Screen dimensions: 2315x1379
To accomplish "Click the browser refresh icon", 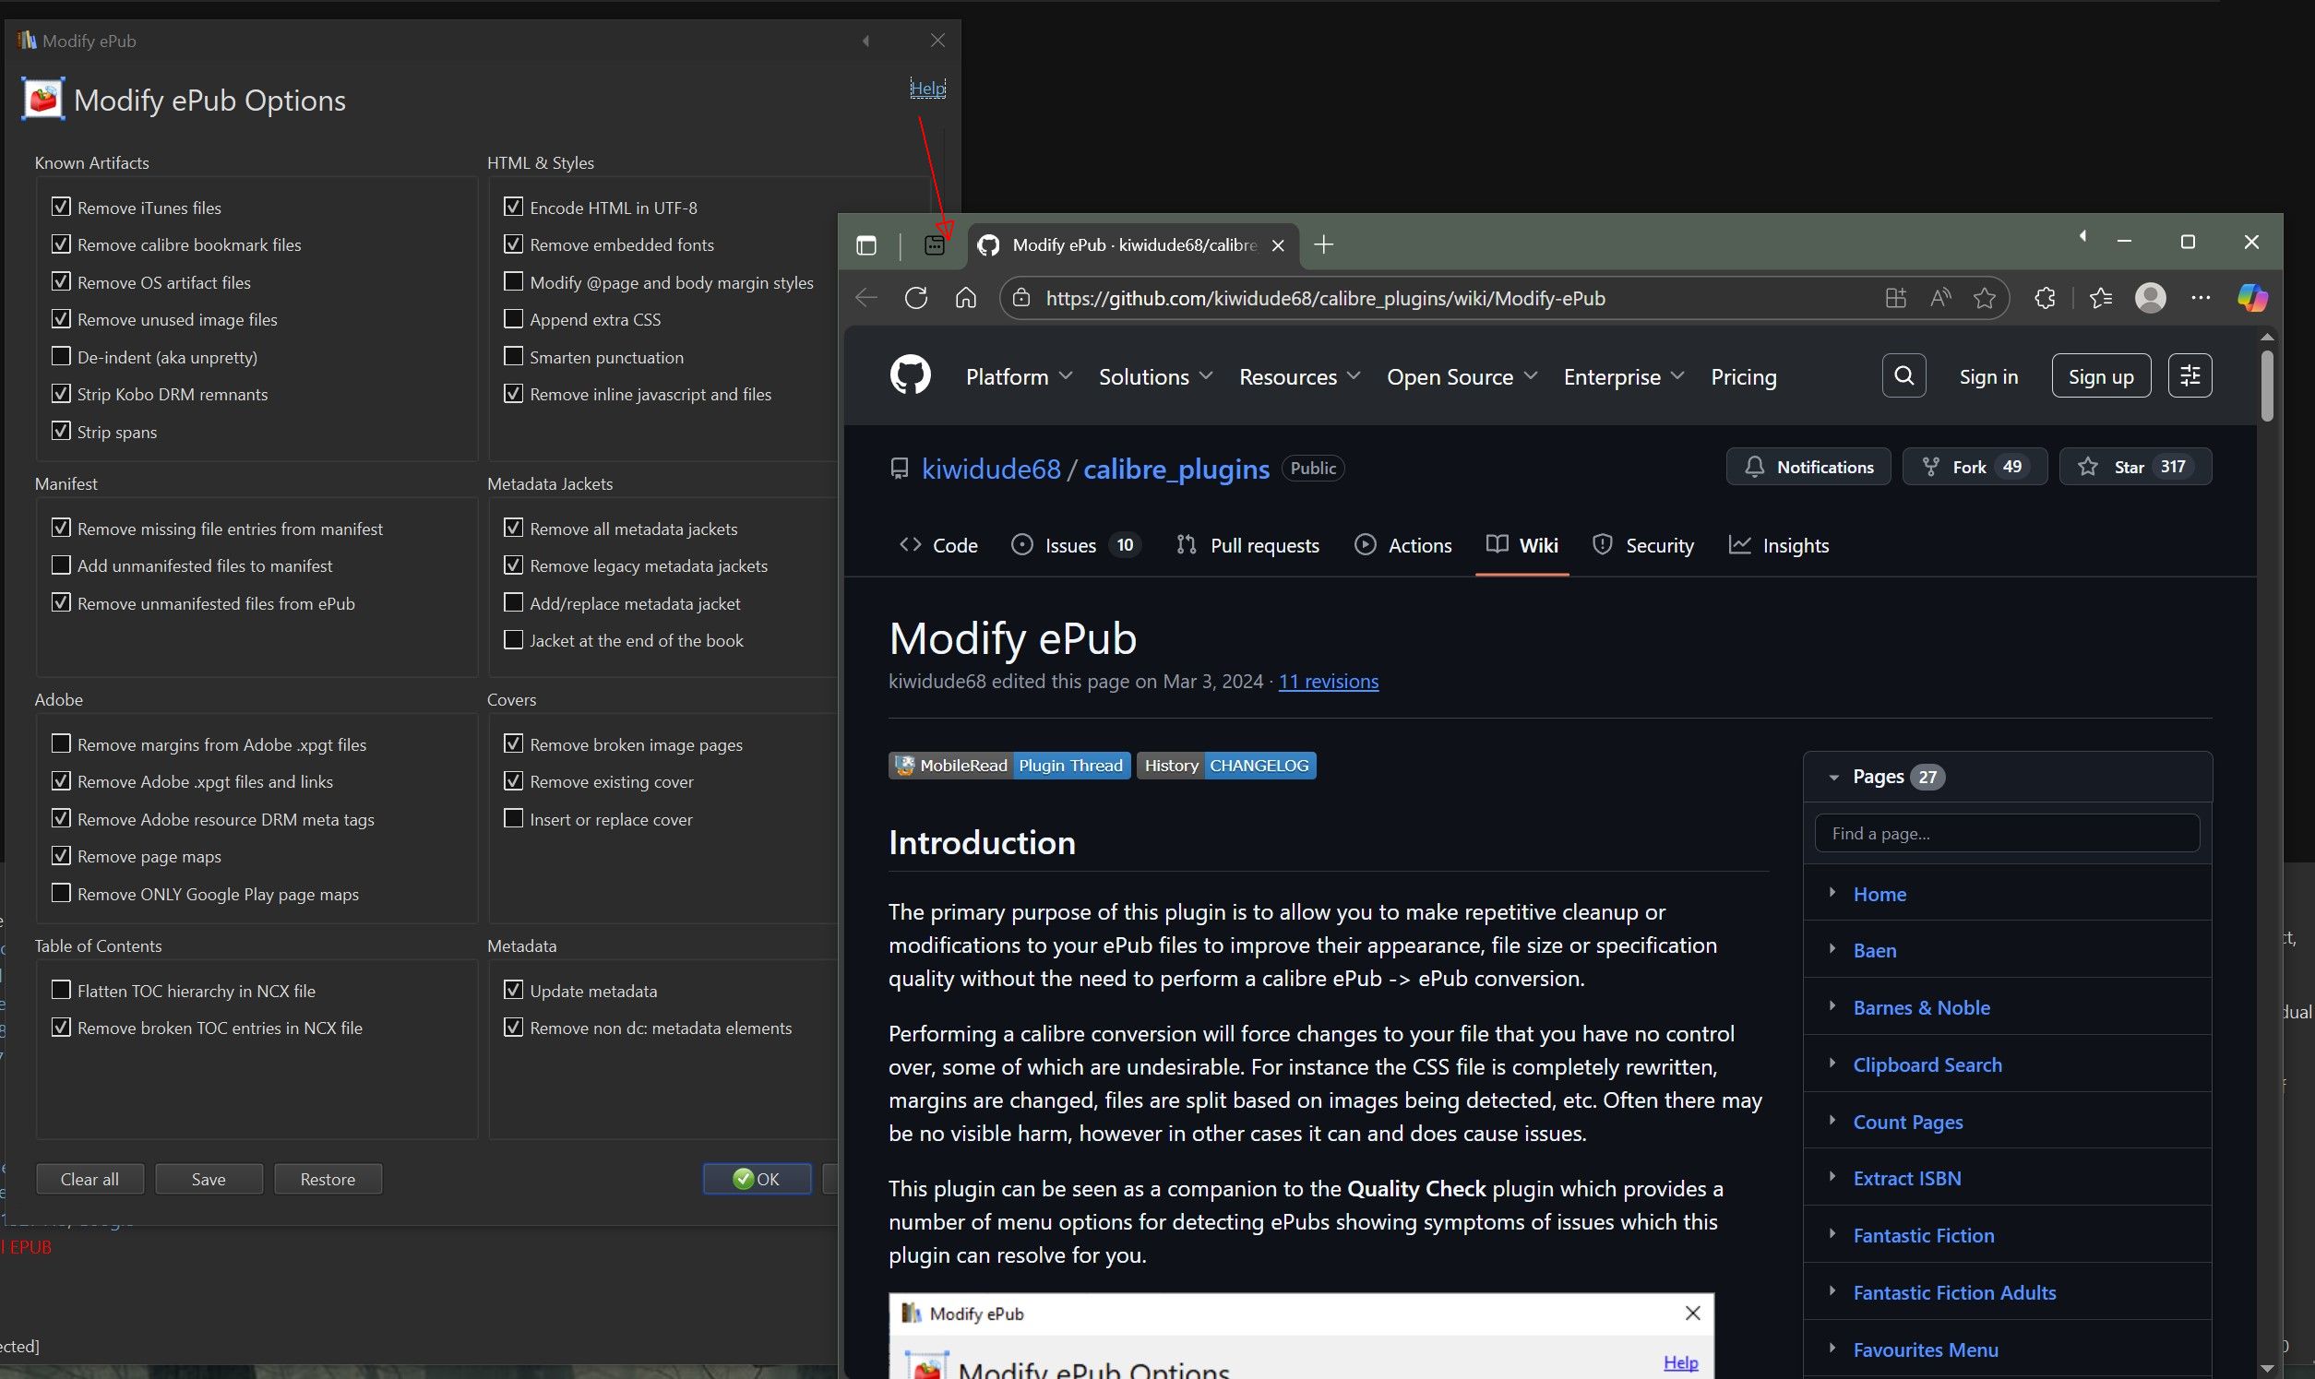I will tap(916, 298).
